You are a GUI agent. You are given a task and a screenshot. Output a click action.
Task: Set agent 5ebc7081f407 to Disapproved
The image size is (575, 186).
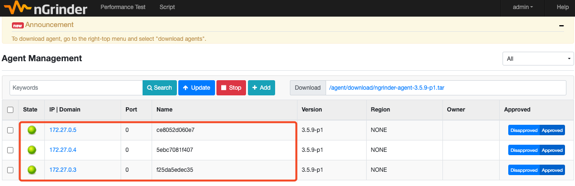524,150
